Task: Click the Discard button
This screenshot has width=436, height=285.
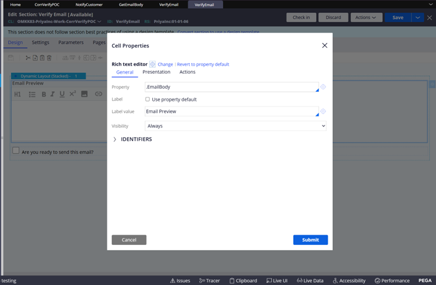Action: (333, 18)
